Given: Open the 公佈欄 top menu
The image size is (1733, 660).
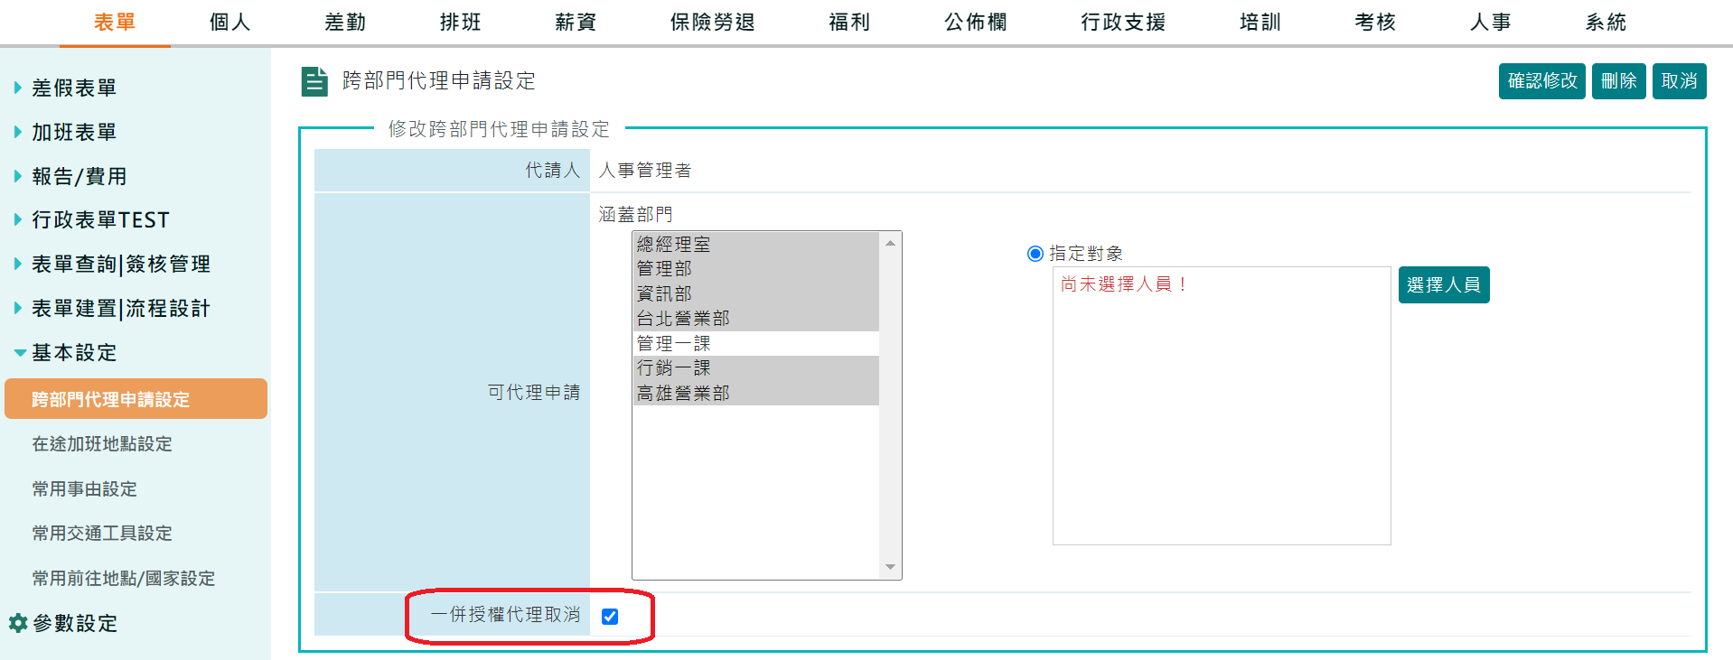Looking at the screenshot, I should click(976, 23).
